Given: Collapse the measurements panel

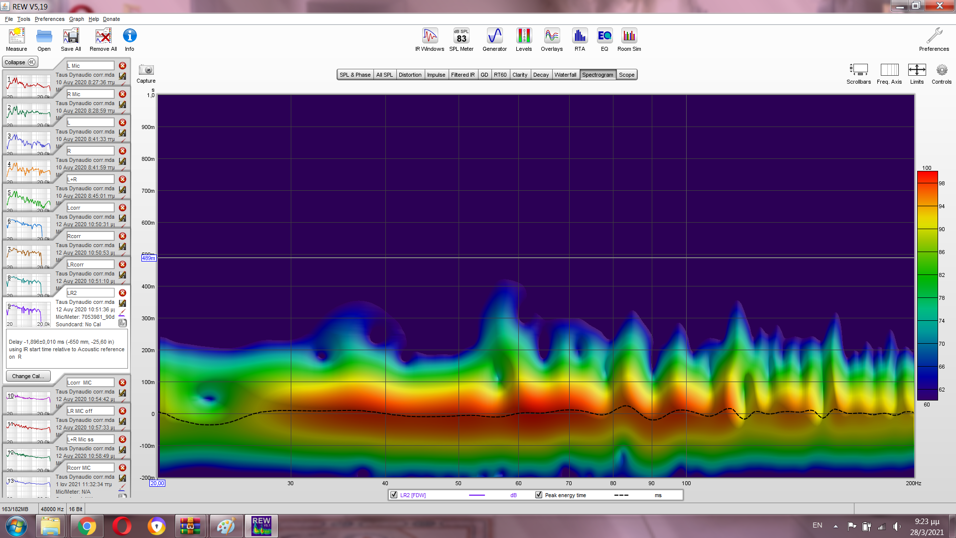Looking at the screenshot, I should tap(20, 62).
